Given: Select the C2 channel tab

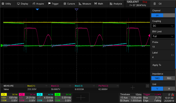Looking at the screenshot, I should coord(22,94).
